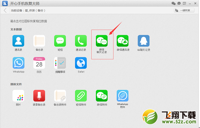This screenshot has width=200, height=128.
Task: Click the 微信通讯录 label text
Action: (x=123, y=50)
